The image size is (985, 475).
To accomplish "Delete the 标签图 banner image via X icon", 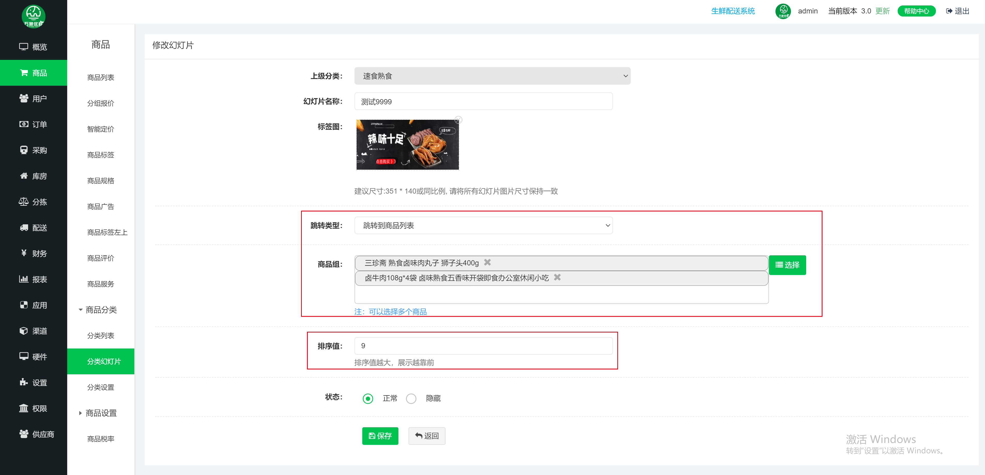I will point(458,119).
